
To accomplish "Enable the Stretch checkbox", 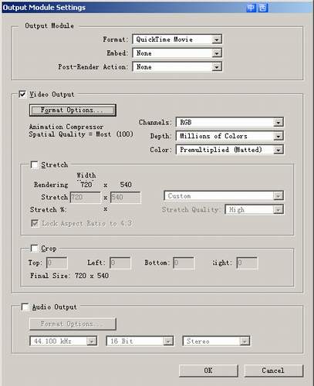I will pyautogui.click(x=34, y=164).
